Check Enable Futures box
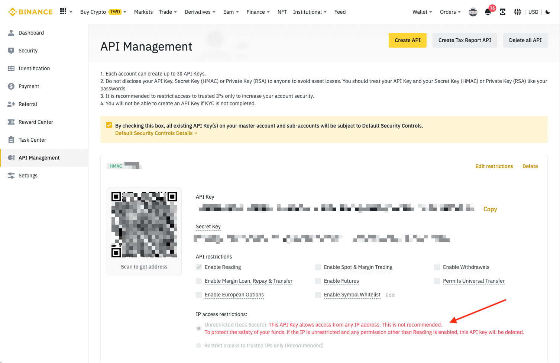560x363 pixels. [x=318, y=281]
